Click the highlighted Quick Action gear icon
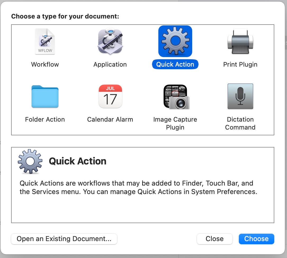Screen dimensions: 287x258 click(x=175, y=41)
